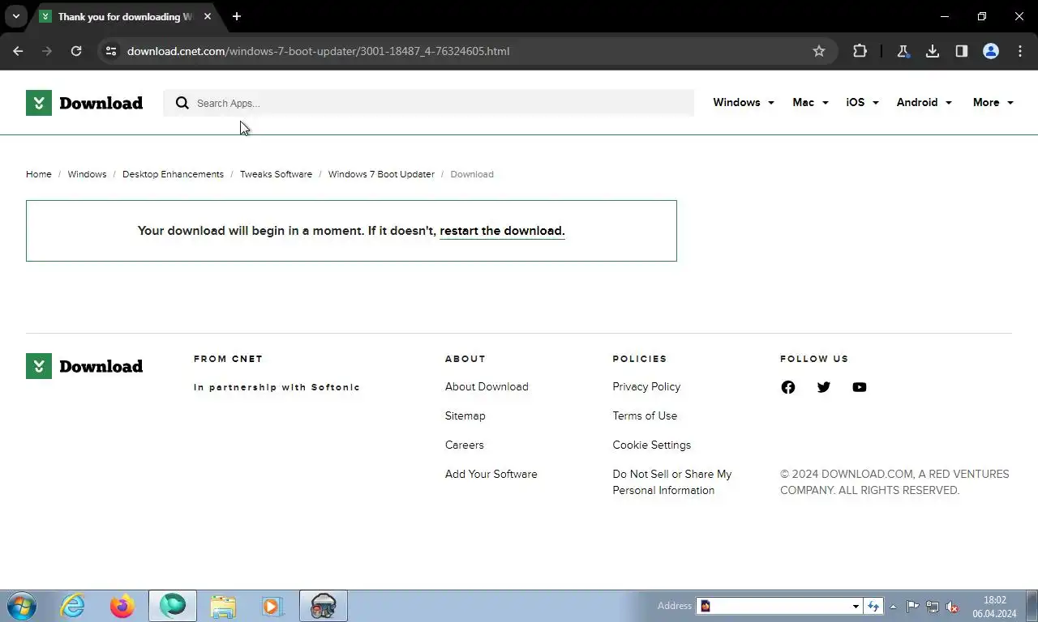Click the taskbar Address refresh button

point(873,606)
